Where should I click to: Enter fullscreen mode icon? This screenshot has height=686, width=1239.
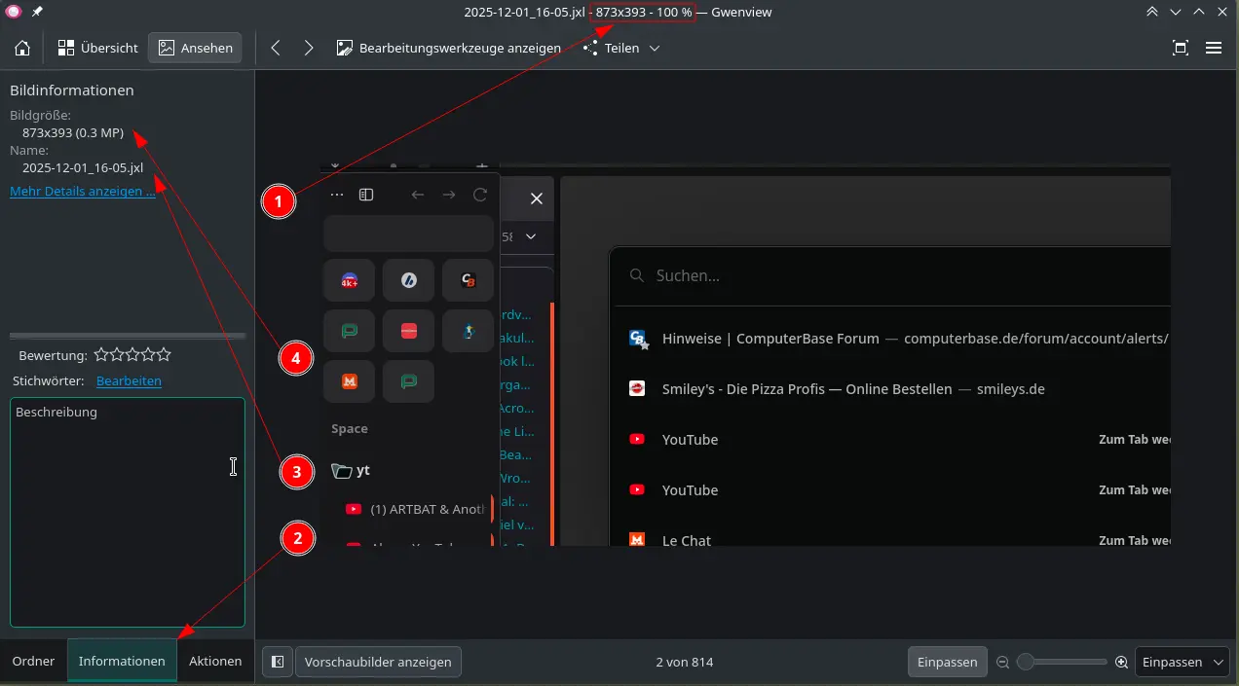[x=1181, y=48]
